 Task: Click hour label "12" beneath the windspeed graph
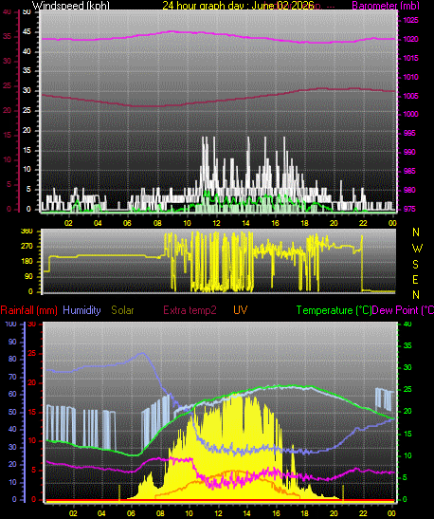point(216,223)
